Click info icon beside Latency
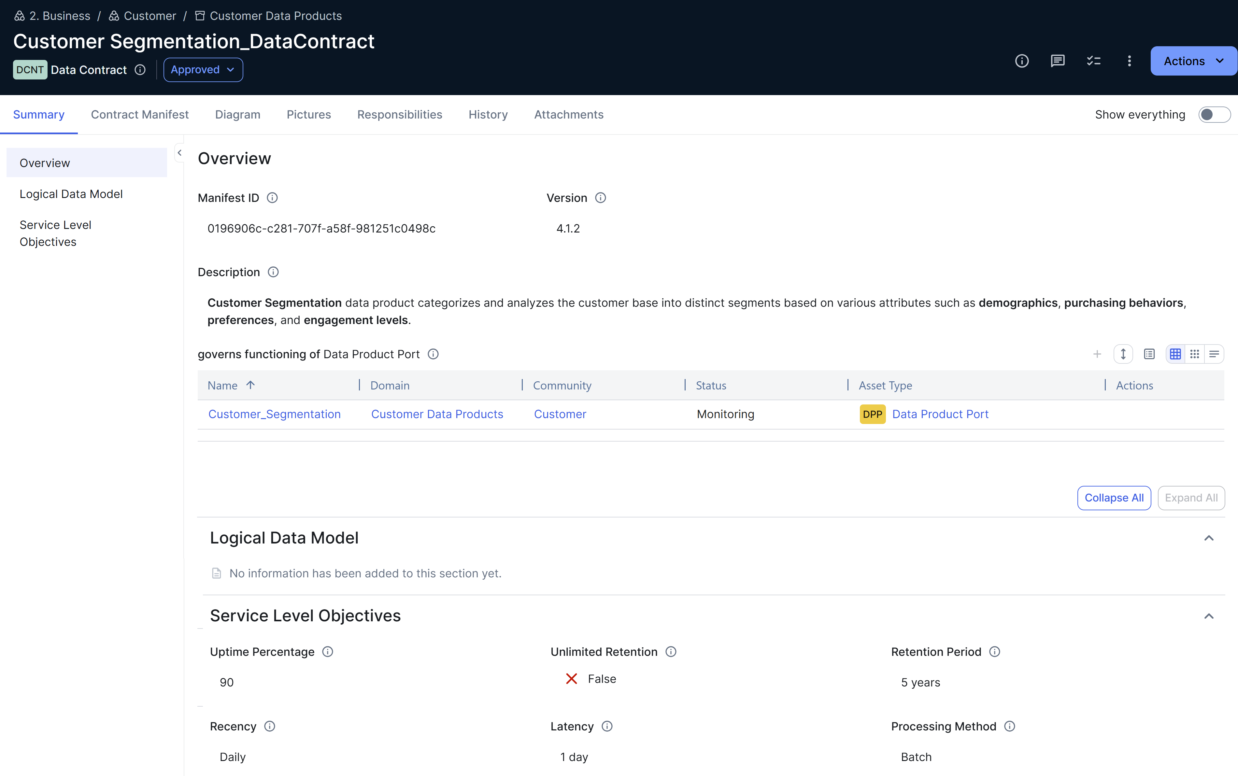Viewport: 1238px width, 776px height. (607, 726)
